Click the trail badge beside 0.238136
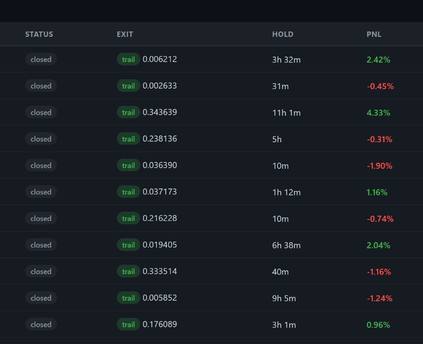 (x=128, y=139)
